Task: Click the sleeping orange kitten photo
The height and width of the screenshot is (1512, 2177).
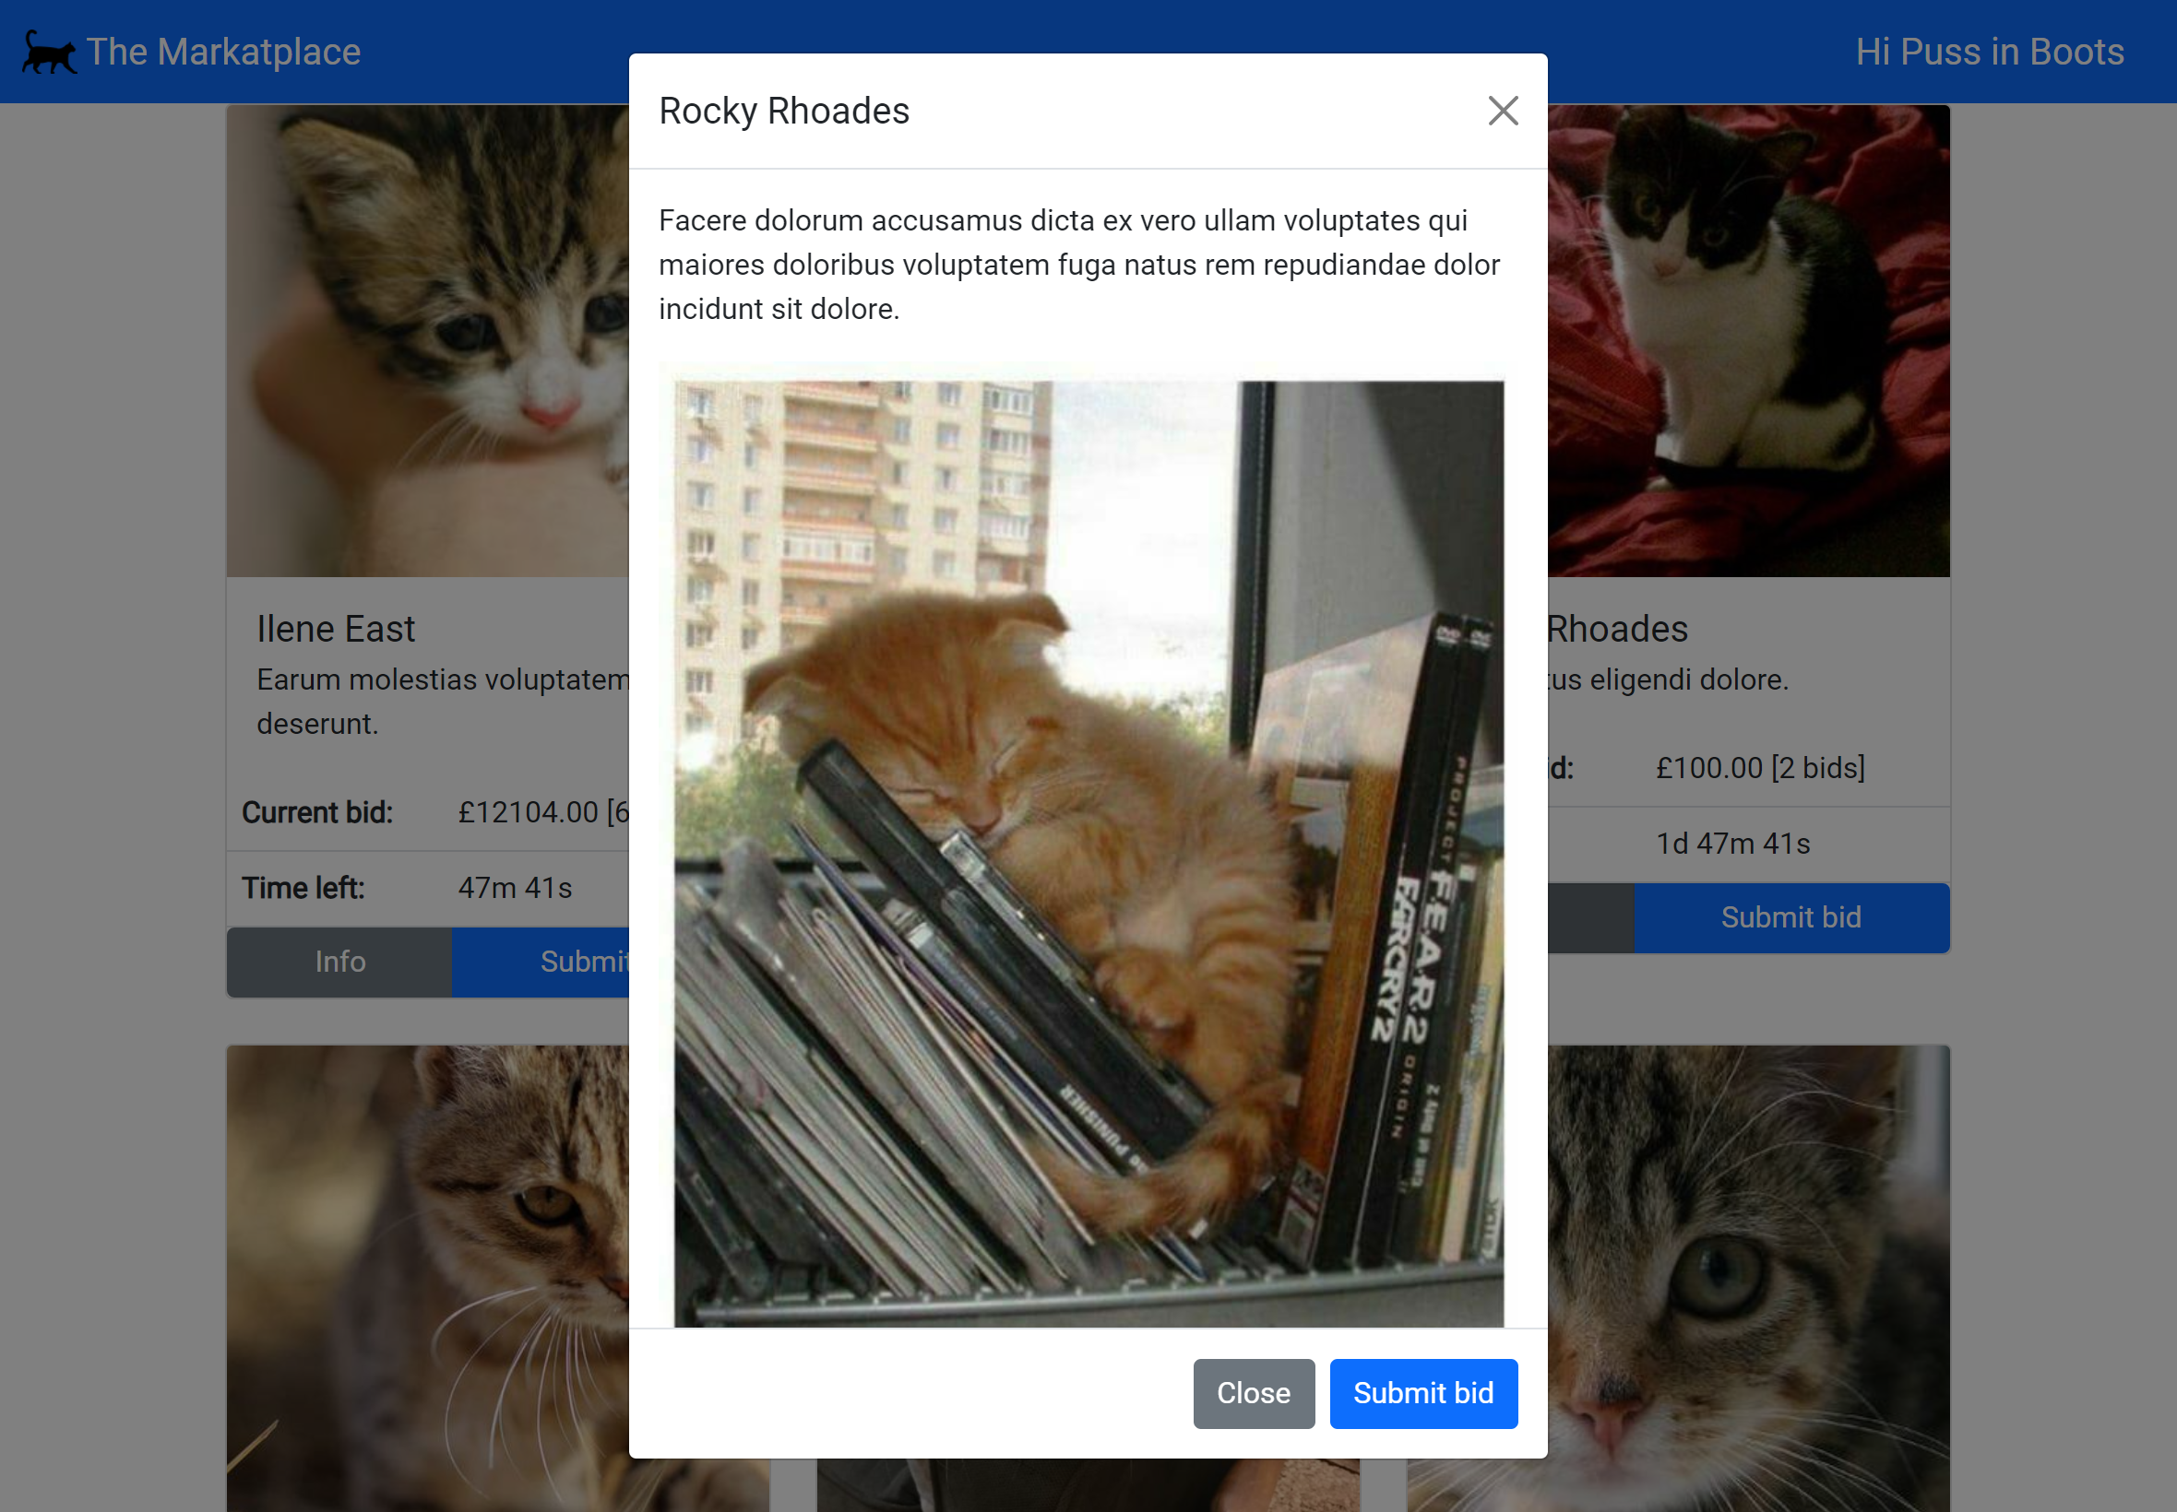Action: click(1088, 853)
